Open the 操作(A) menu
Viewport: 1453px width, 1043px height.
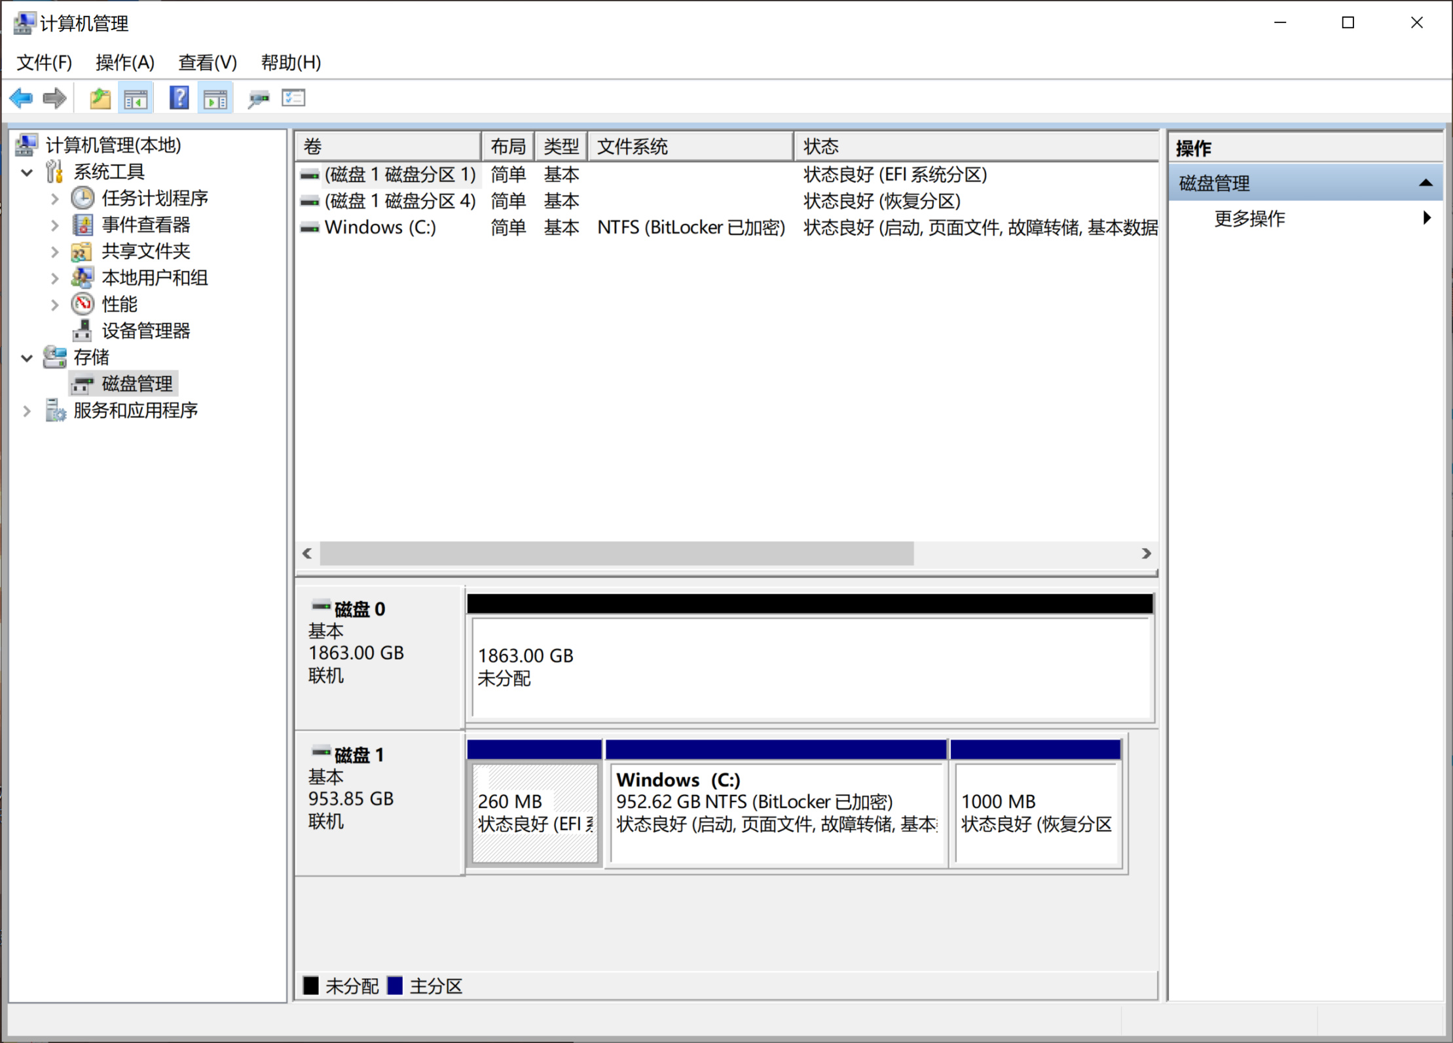pyautogui.click(x=124, y=63)
